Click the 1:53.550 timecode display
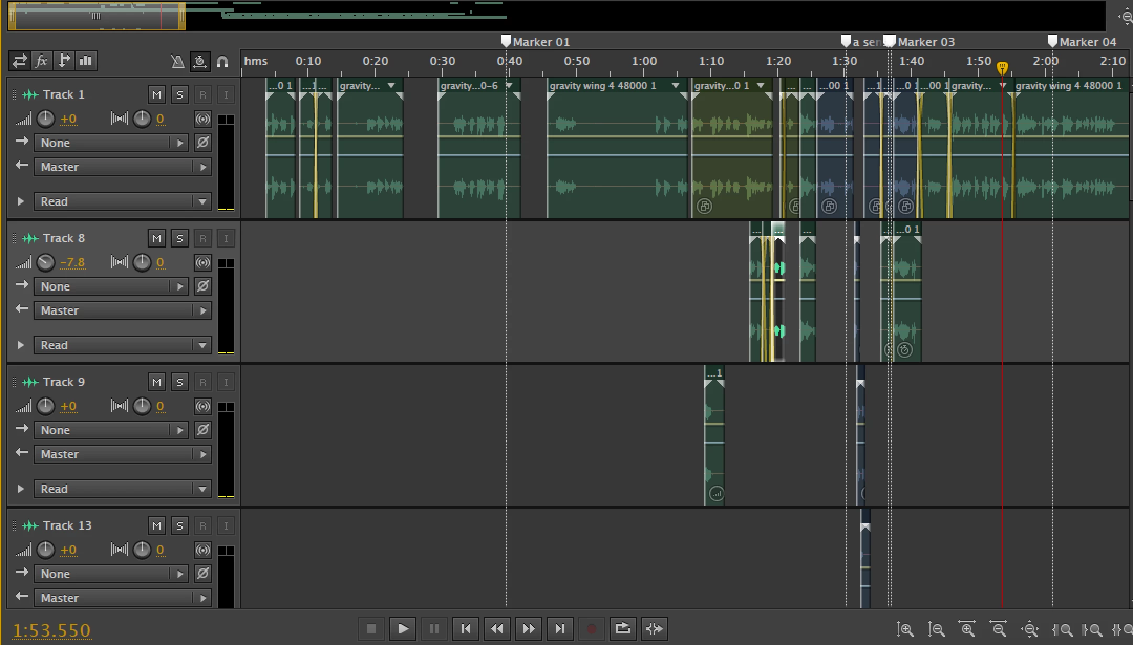 click(x=52, y=630)
